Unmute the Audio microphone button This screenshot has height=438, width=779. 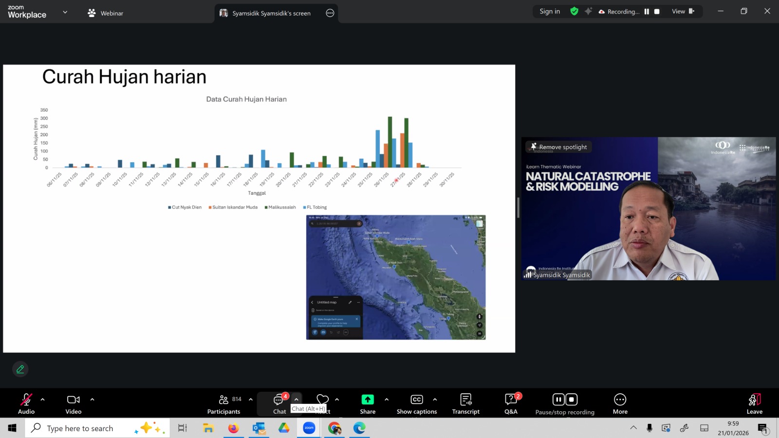(x=26, y=400)
